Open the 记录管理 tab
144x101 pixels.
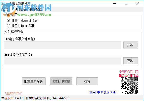[36, 10]
